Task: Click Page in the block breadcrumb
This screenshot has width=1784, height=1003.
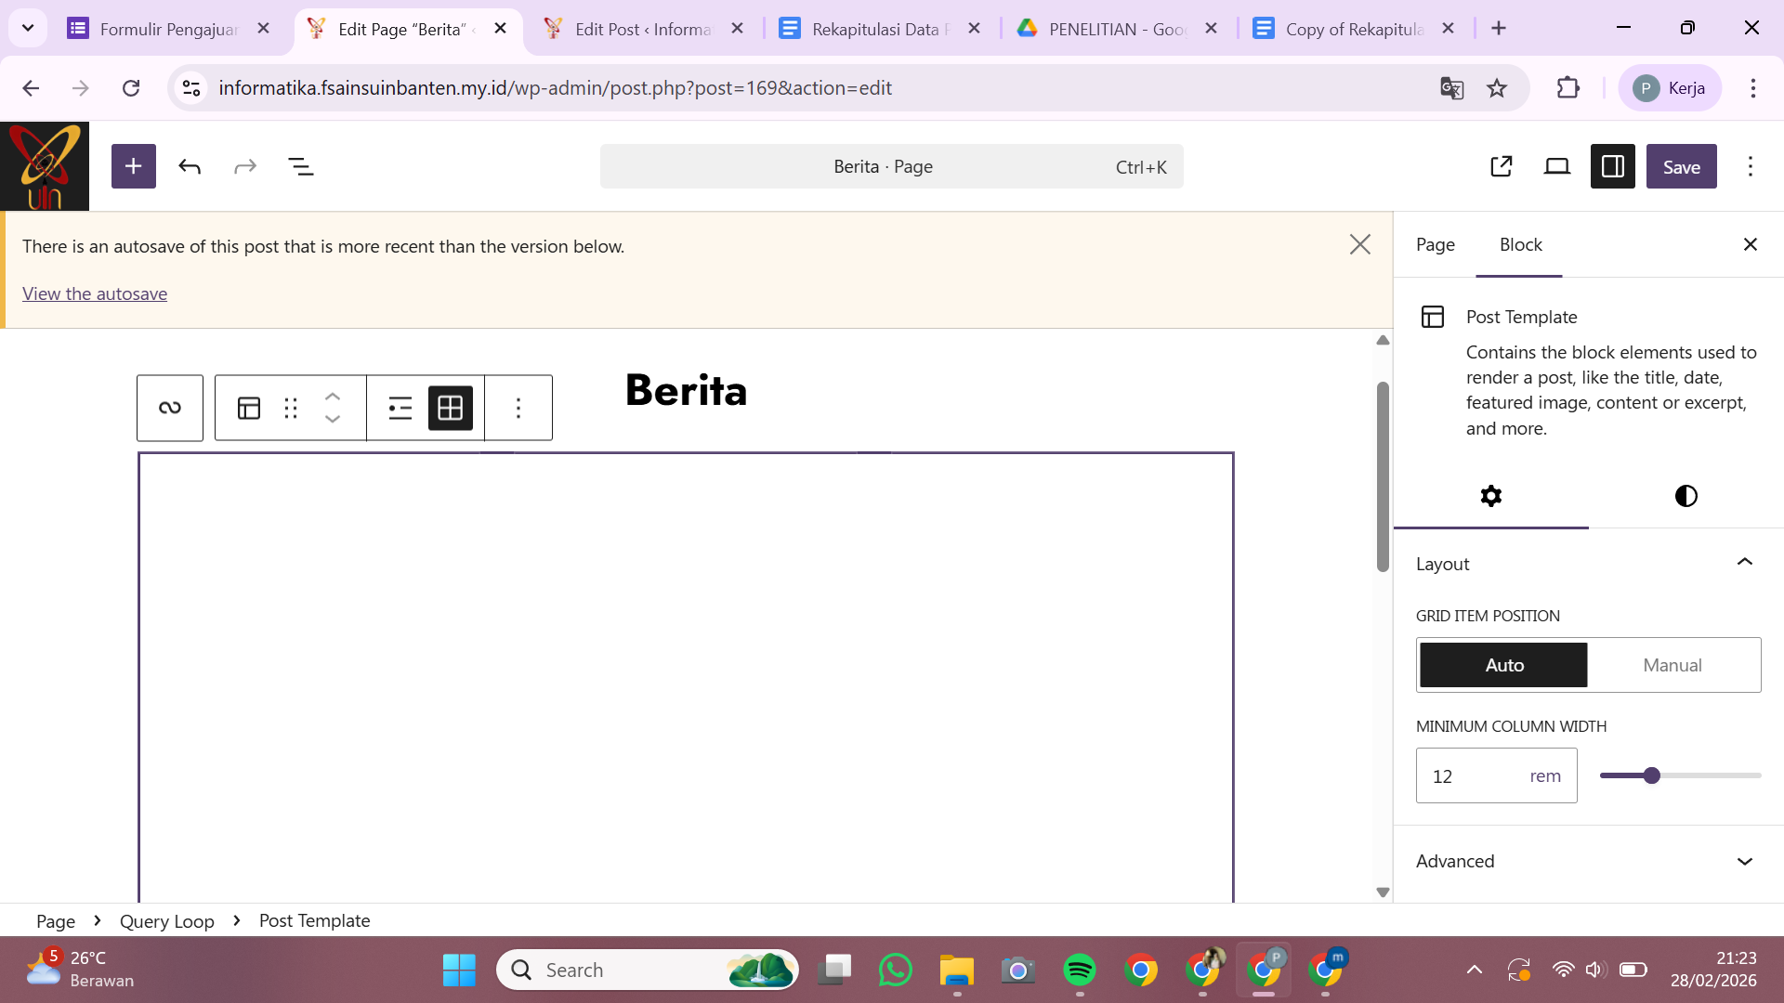Action: [56, 920]
